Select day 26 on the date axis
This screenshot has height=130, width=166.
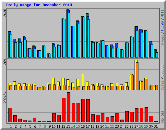(131, 126)
